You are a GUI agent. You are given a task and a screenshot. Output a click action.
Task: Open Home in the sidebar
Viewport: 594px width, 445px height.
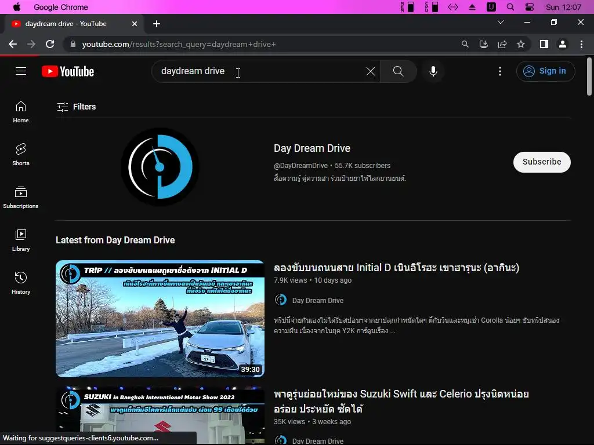(21, 112)
